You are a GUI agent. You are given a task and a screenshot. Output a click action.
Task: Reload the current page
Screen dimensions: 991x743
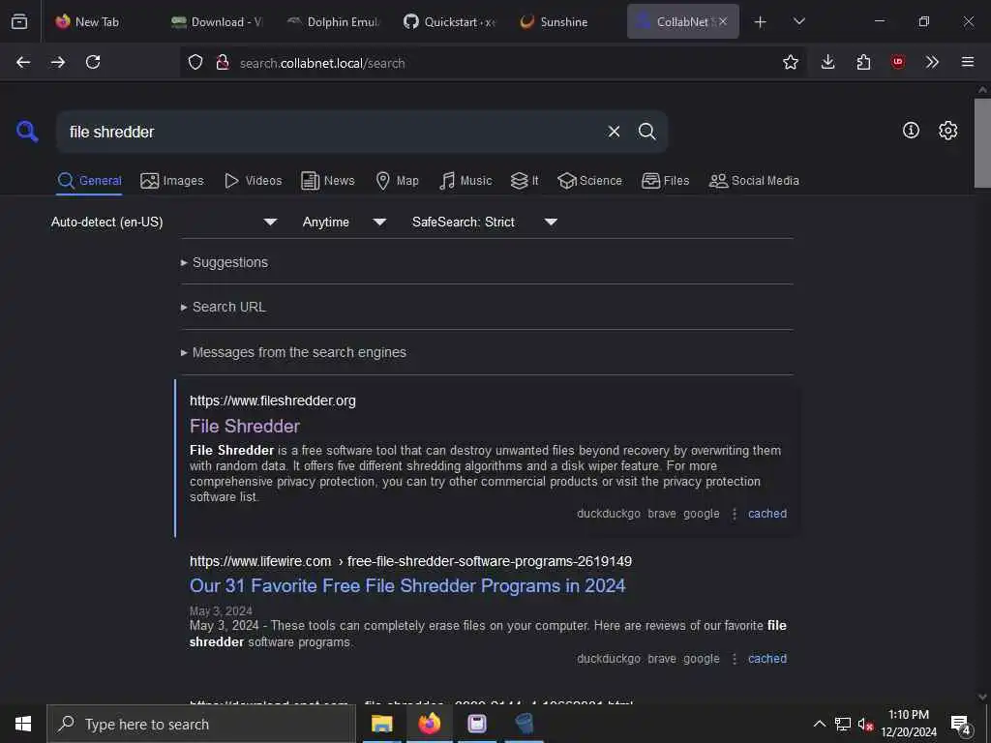click(x=93, y=62)
